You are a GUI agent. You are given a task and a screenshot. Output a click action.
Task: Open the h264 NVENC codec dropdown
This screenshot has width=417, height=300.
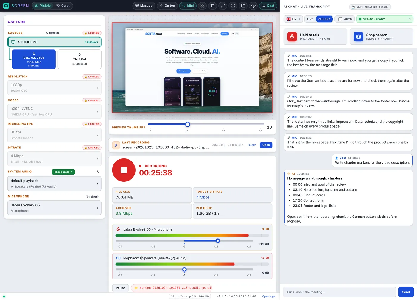54,111
